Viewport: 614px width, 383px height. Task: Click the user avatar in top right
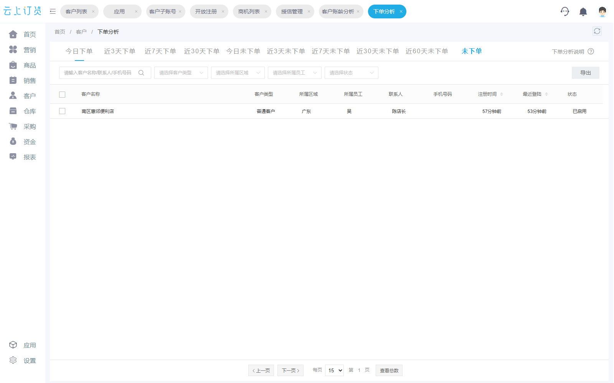pyautogui.click(x=602, y=12)
